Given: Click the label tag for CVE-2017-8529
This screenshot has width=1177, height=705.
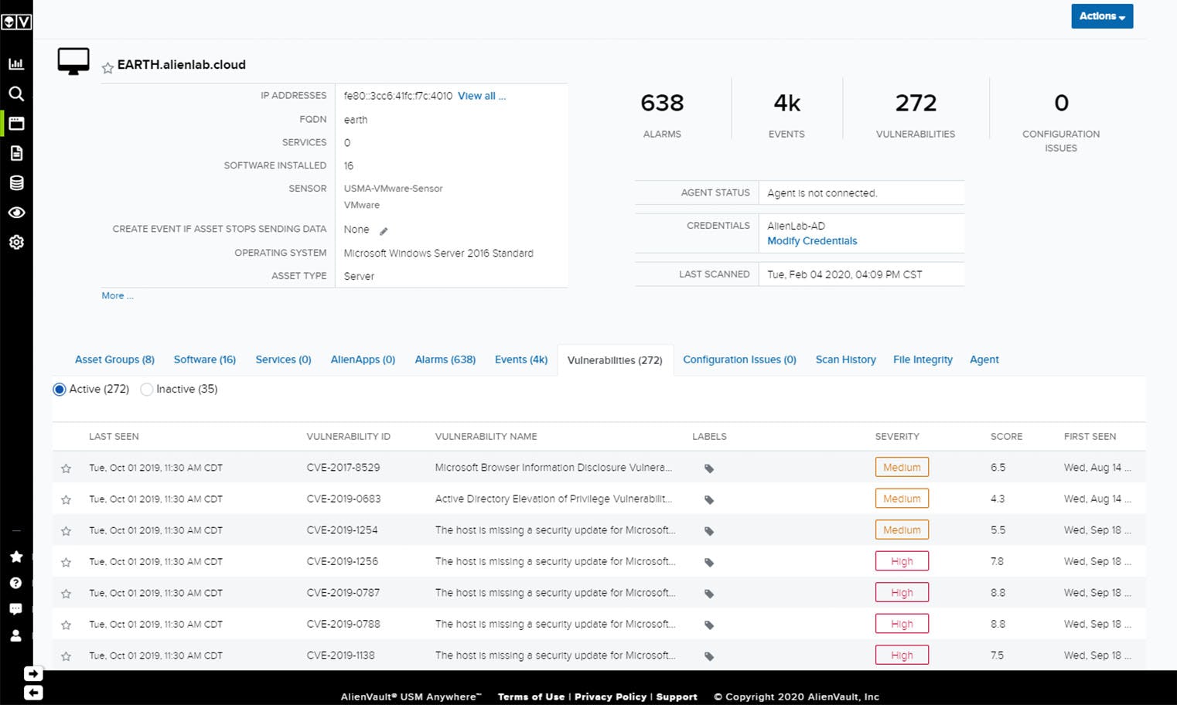Looking at the screenshot, I should point(709,468).
